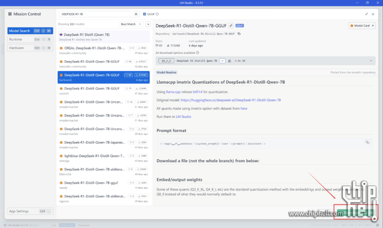Viewport: 383px width, 228px height.
Task: Select DeepSeek R1 Distill (Qwen 7B) staff pick
Action: coord(104,37)
